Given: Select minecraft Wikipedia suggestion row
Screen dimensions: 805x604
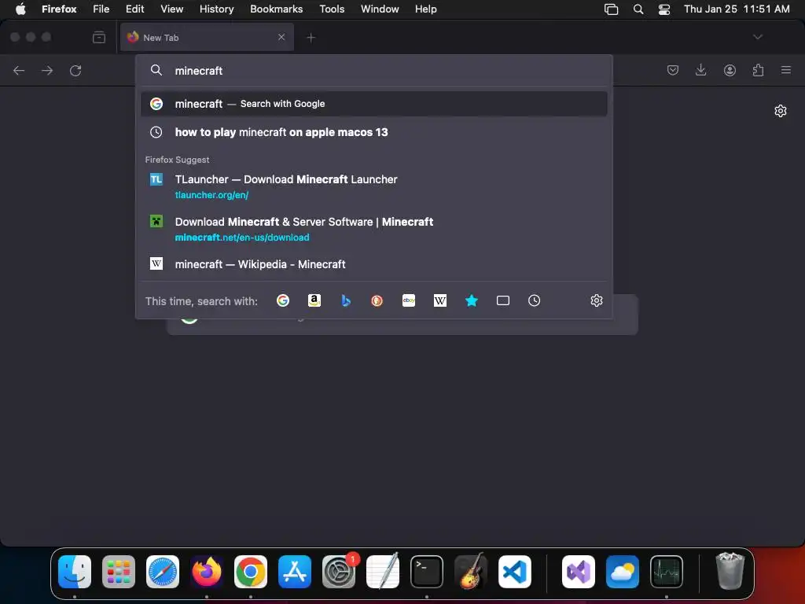Looking at the screenshot, I should click(373, 264).
